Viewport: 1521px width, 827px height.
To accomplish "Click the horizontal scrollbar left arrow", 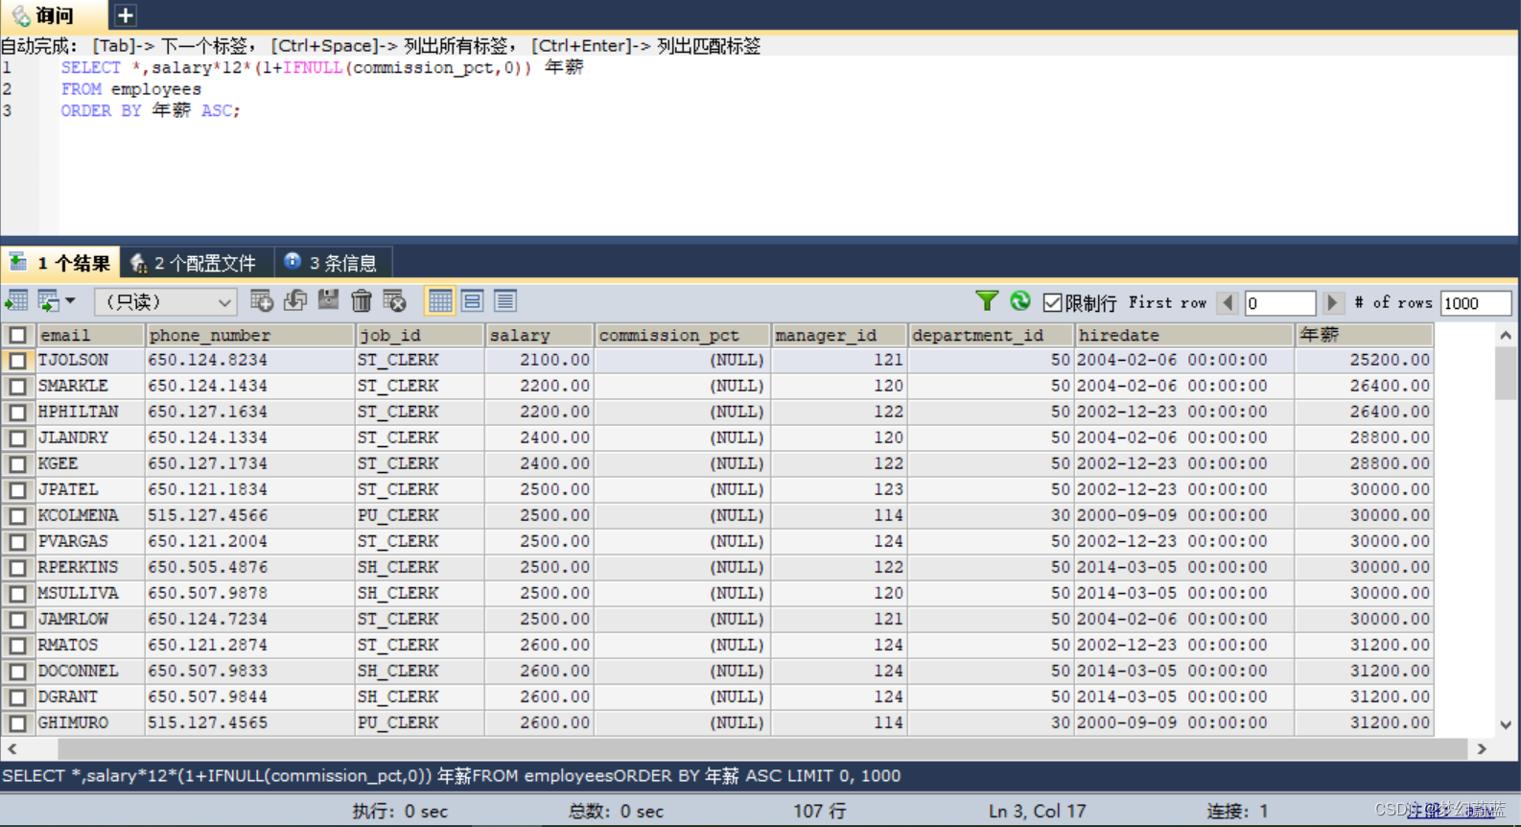I will click(12, 748).
